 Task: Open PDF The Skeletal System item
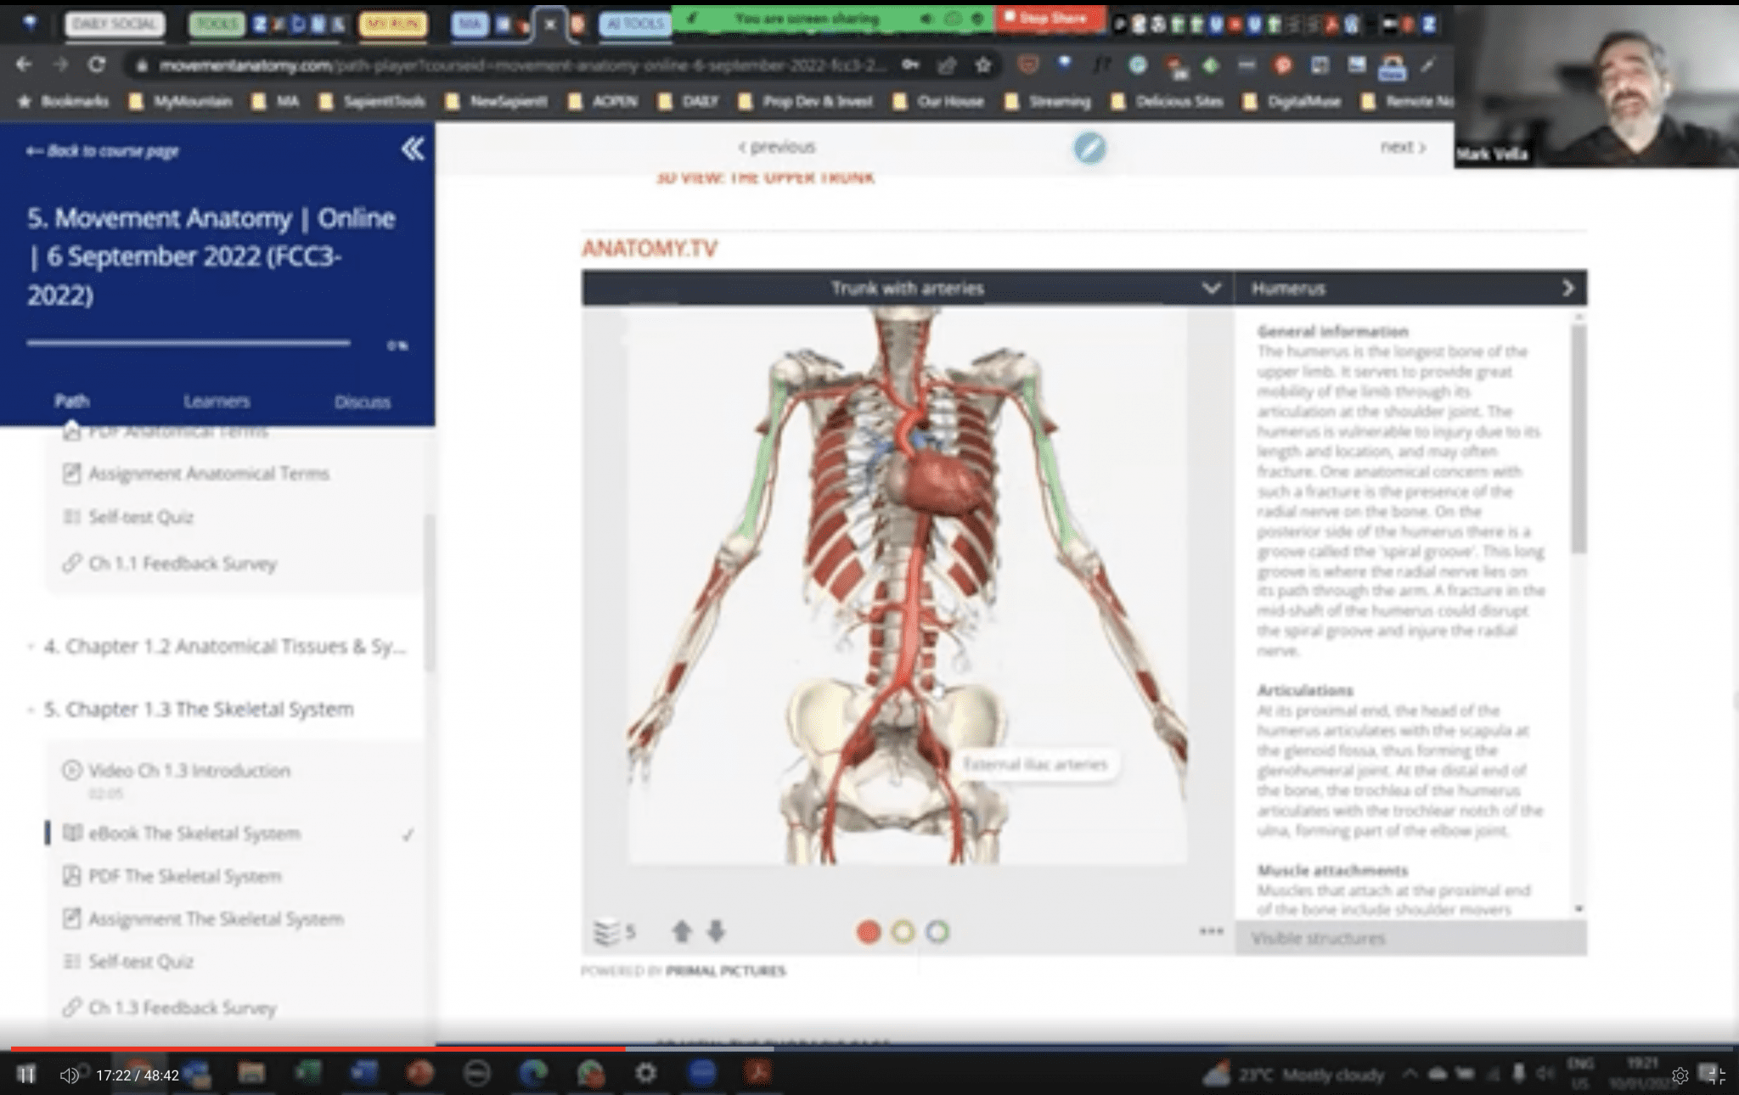click(184, 876)
